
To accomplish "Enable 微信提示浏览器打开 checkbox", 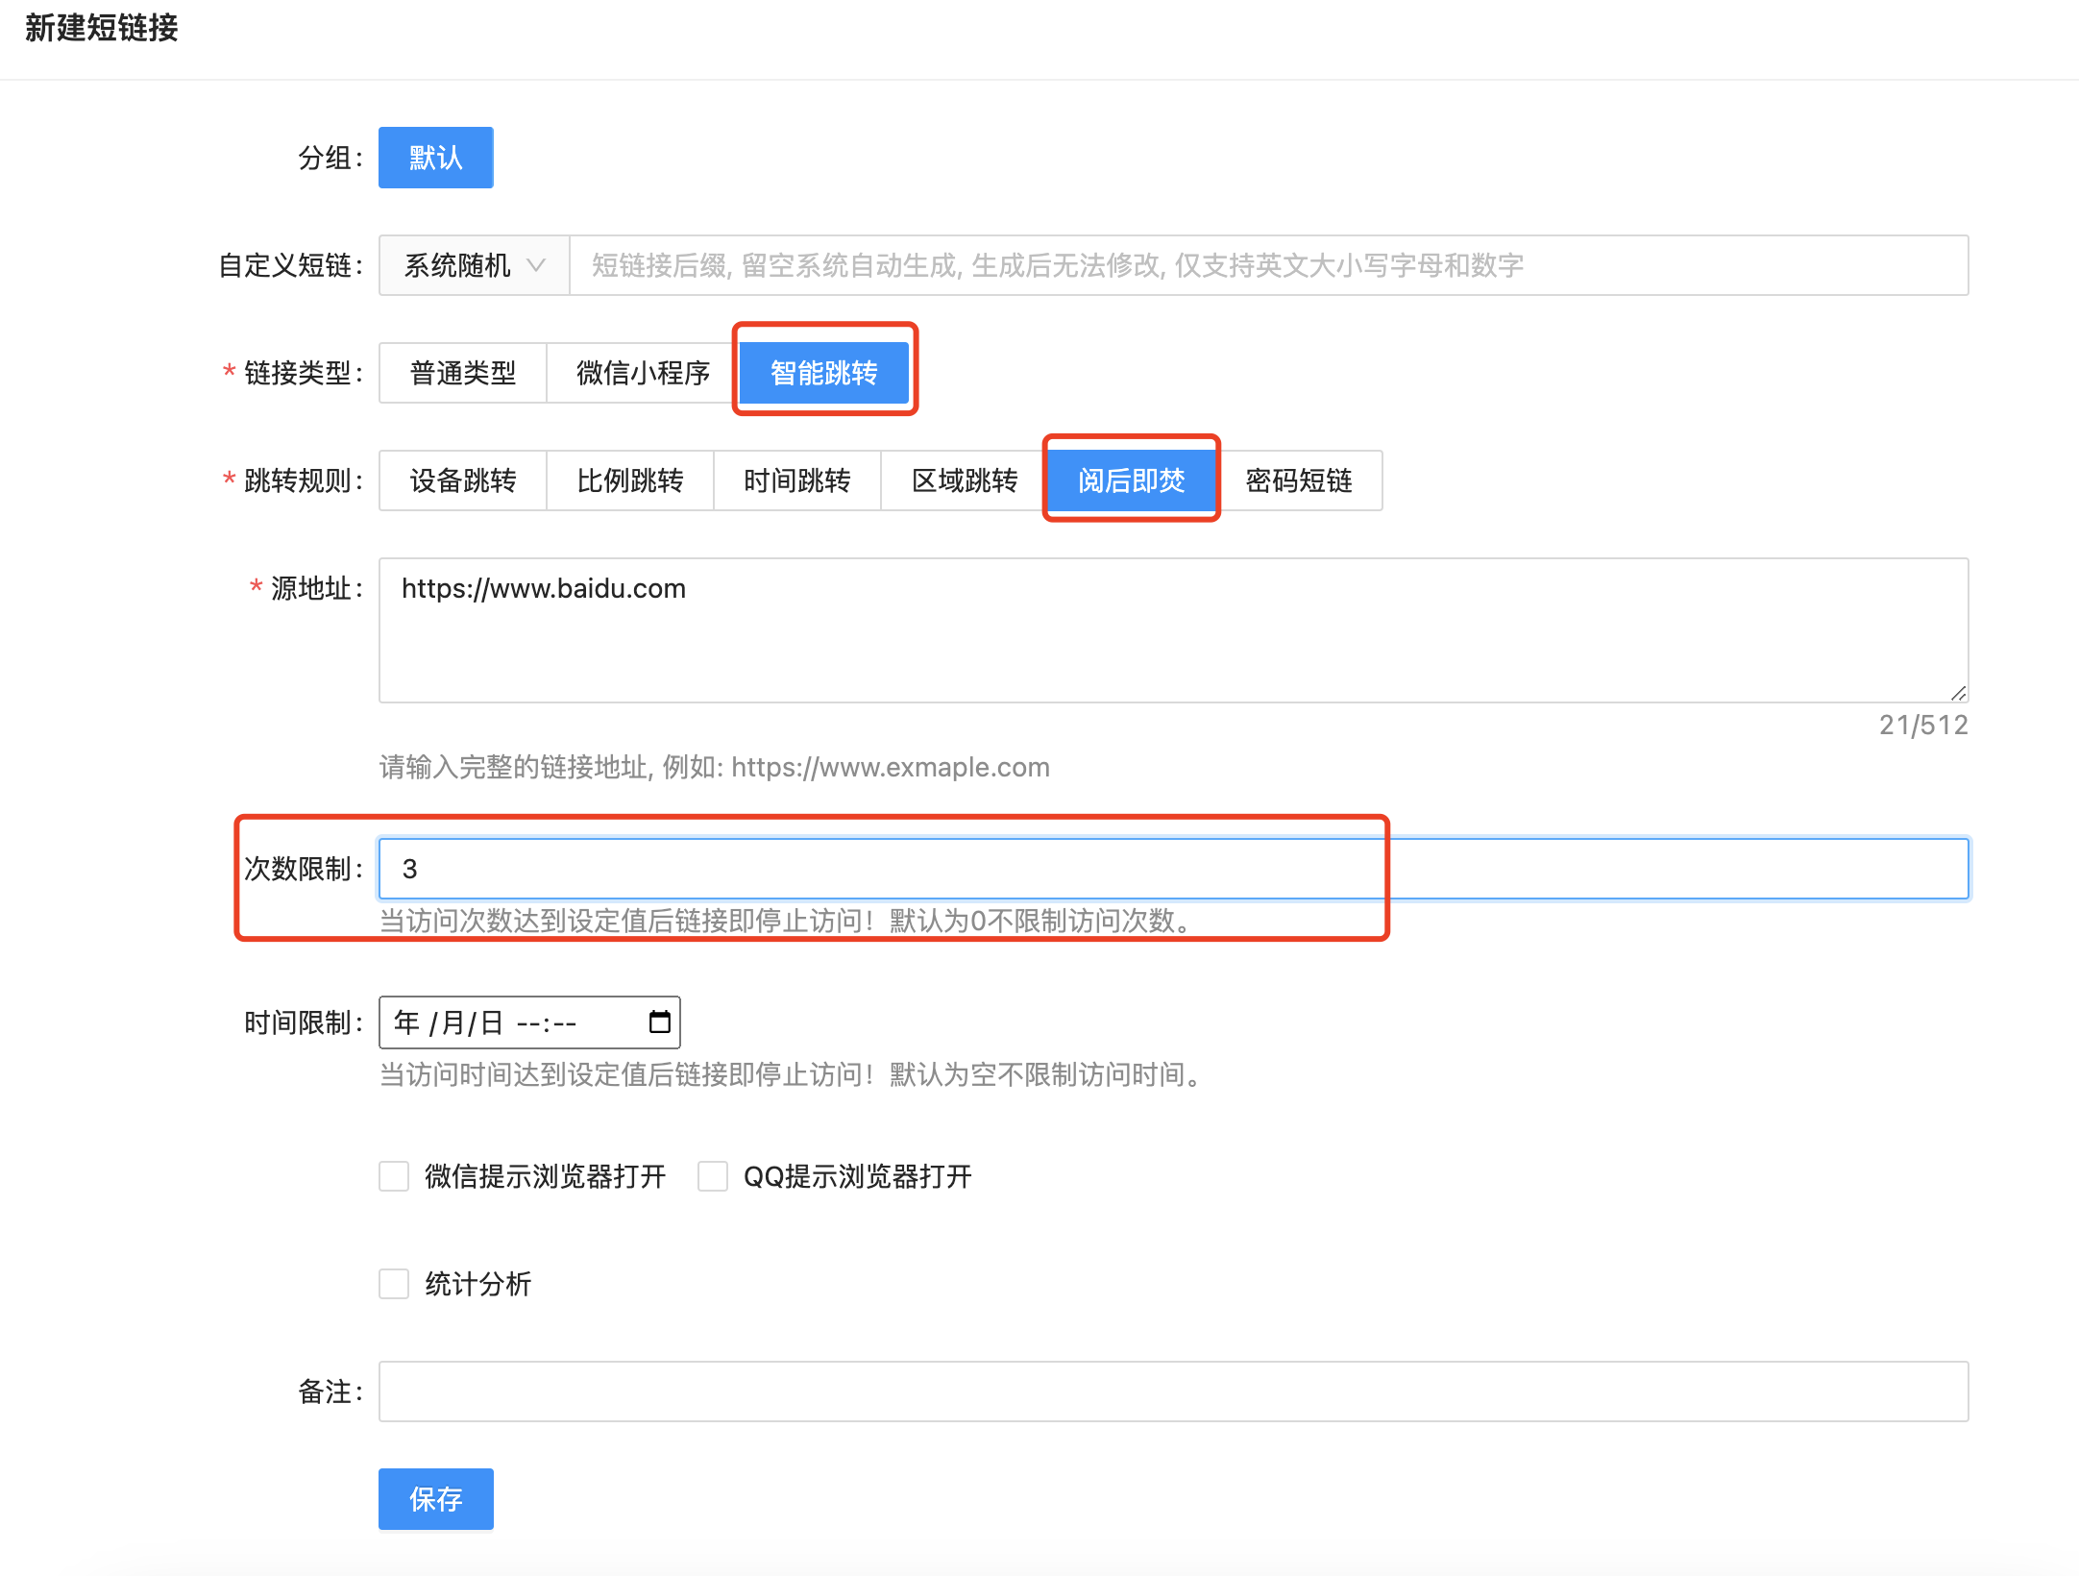I will [394, 1176].
